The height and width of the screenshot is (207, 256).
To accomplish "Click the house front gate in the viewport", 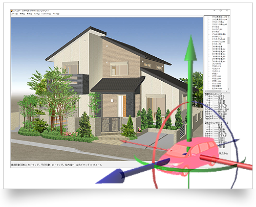I will pos(111,125).
